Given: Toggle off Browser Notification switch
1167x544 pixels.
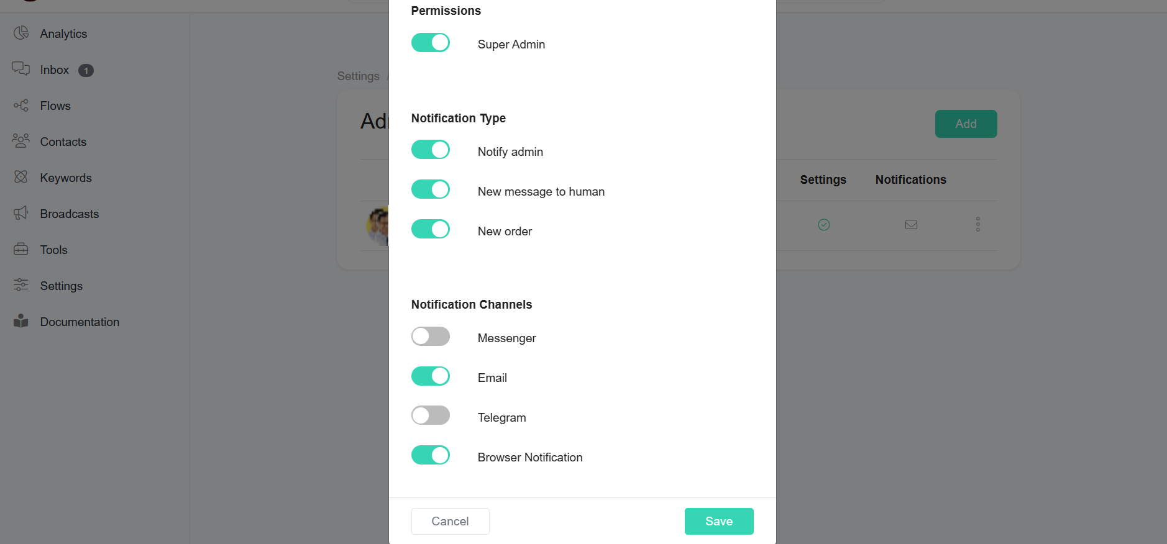Looking at the screenshot, I should (431, 455).
